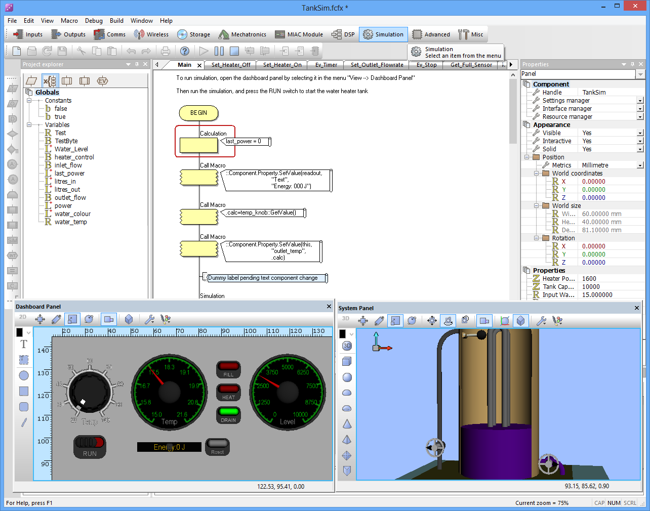Collapse the World size group
650x511 pixels.
tap(537, 206)
